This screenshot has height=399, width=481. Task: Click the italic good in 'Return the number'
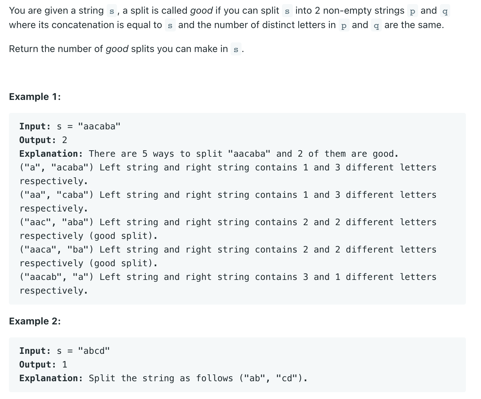[x=117, y=49]
